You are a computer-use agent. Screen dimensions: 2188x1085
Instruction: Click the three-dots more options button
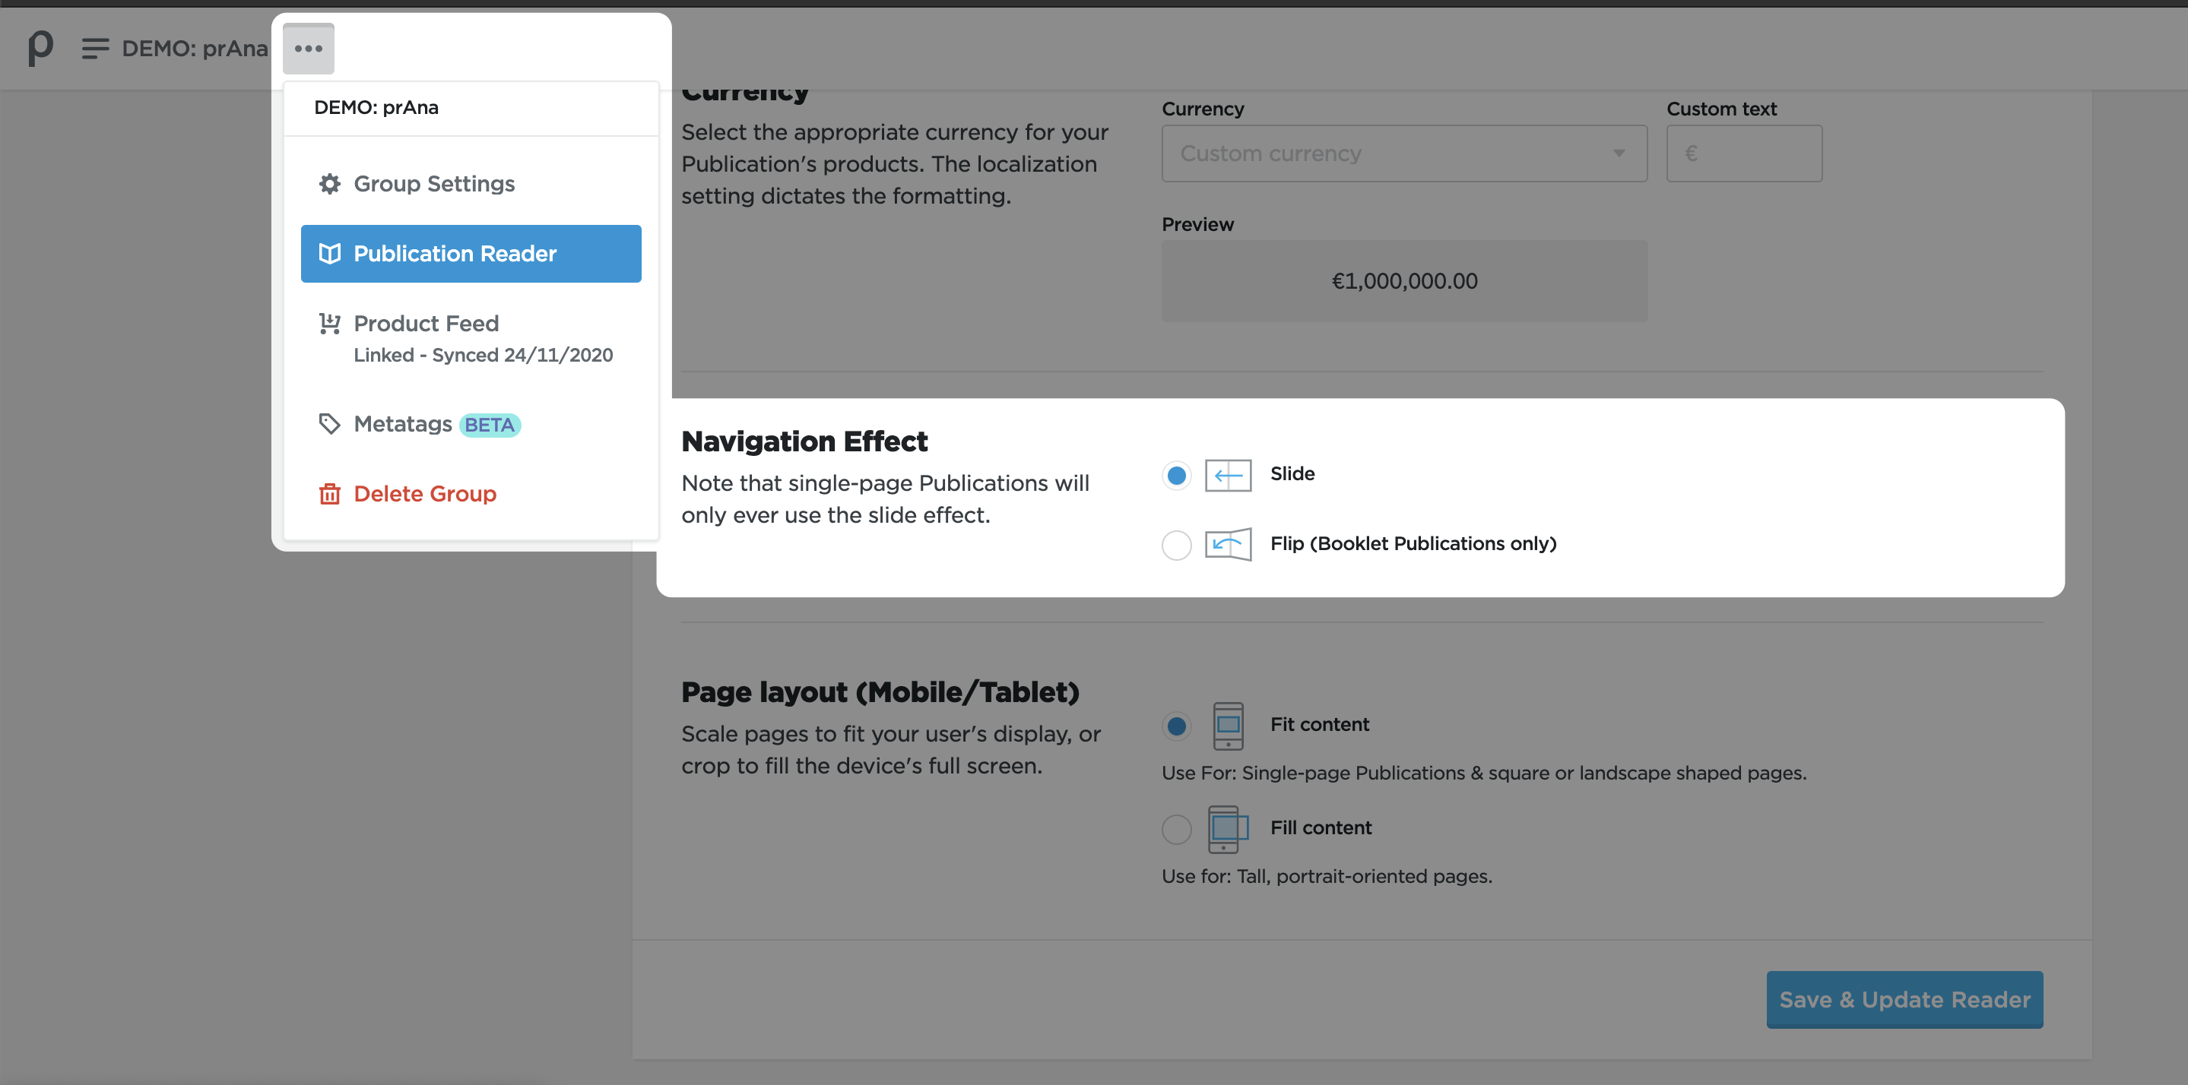point(309,49)
